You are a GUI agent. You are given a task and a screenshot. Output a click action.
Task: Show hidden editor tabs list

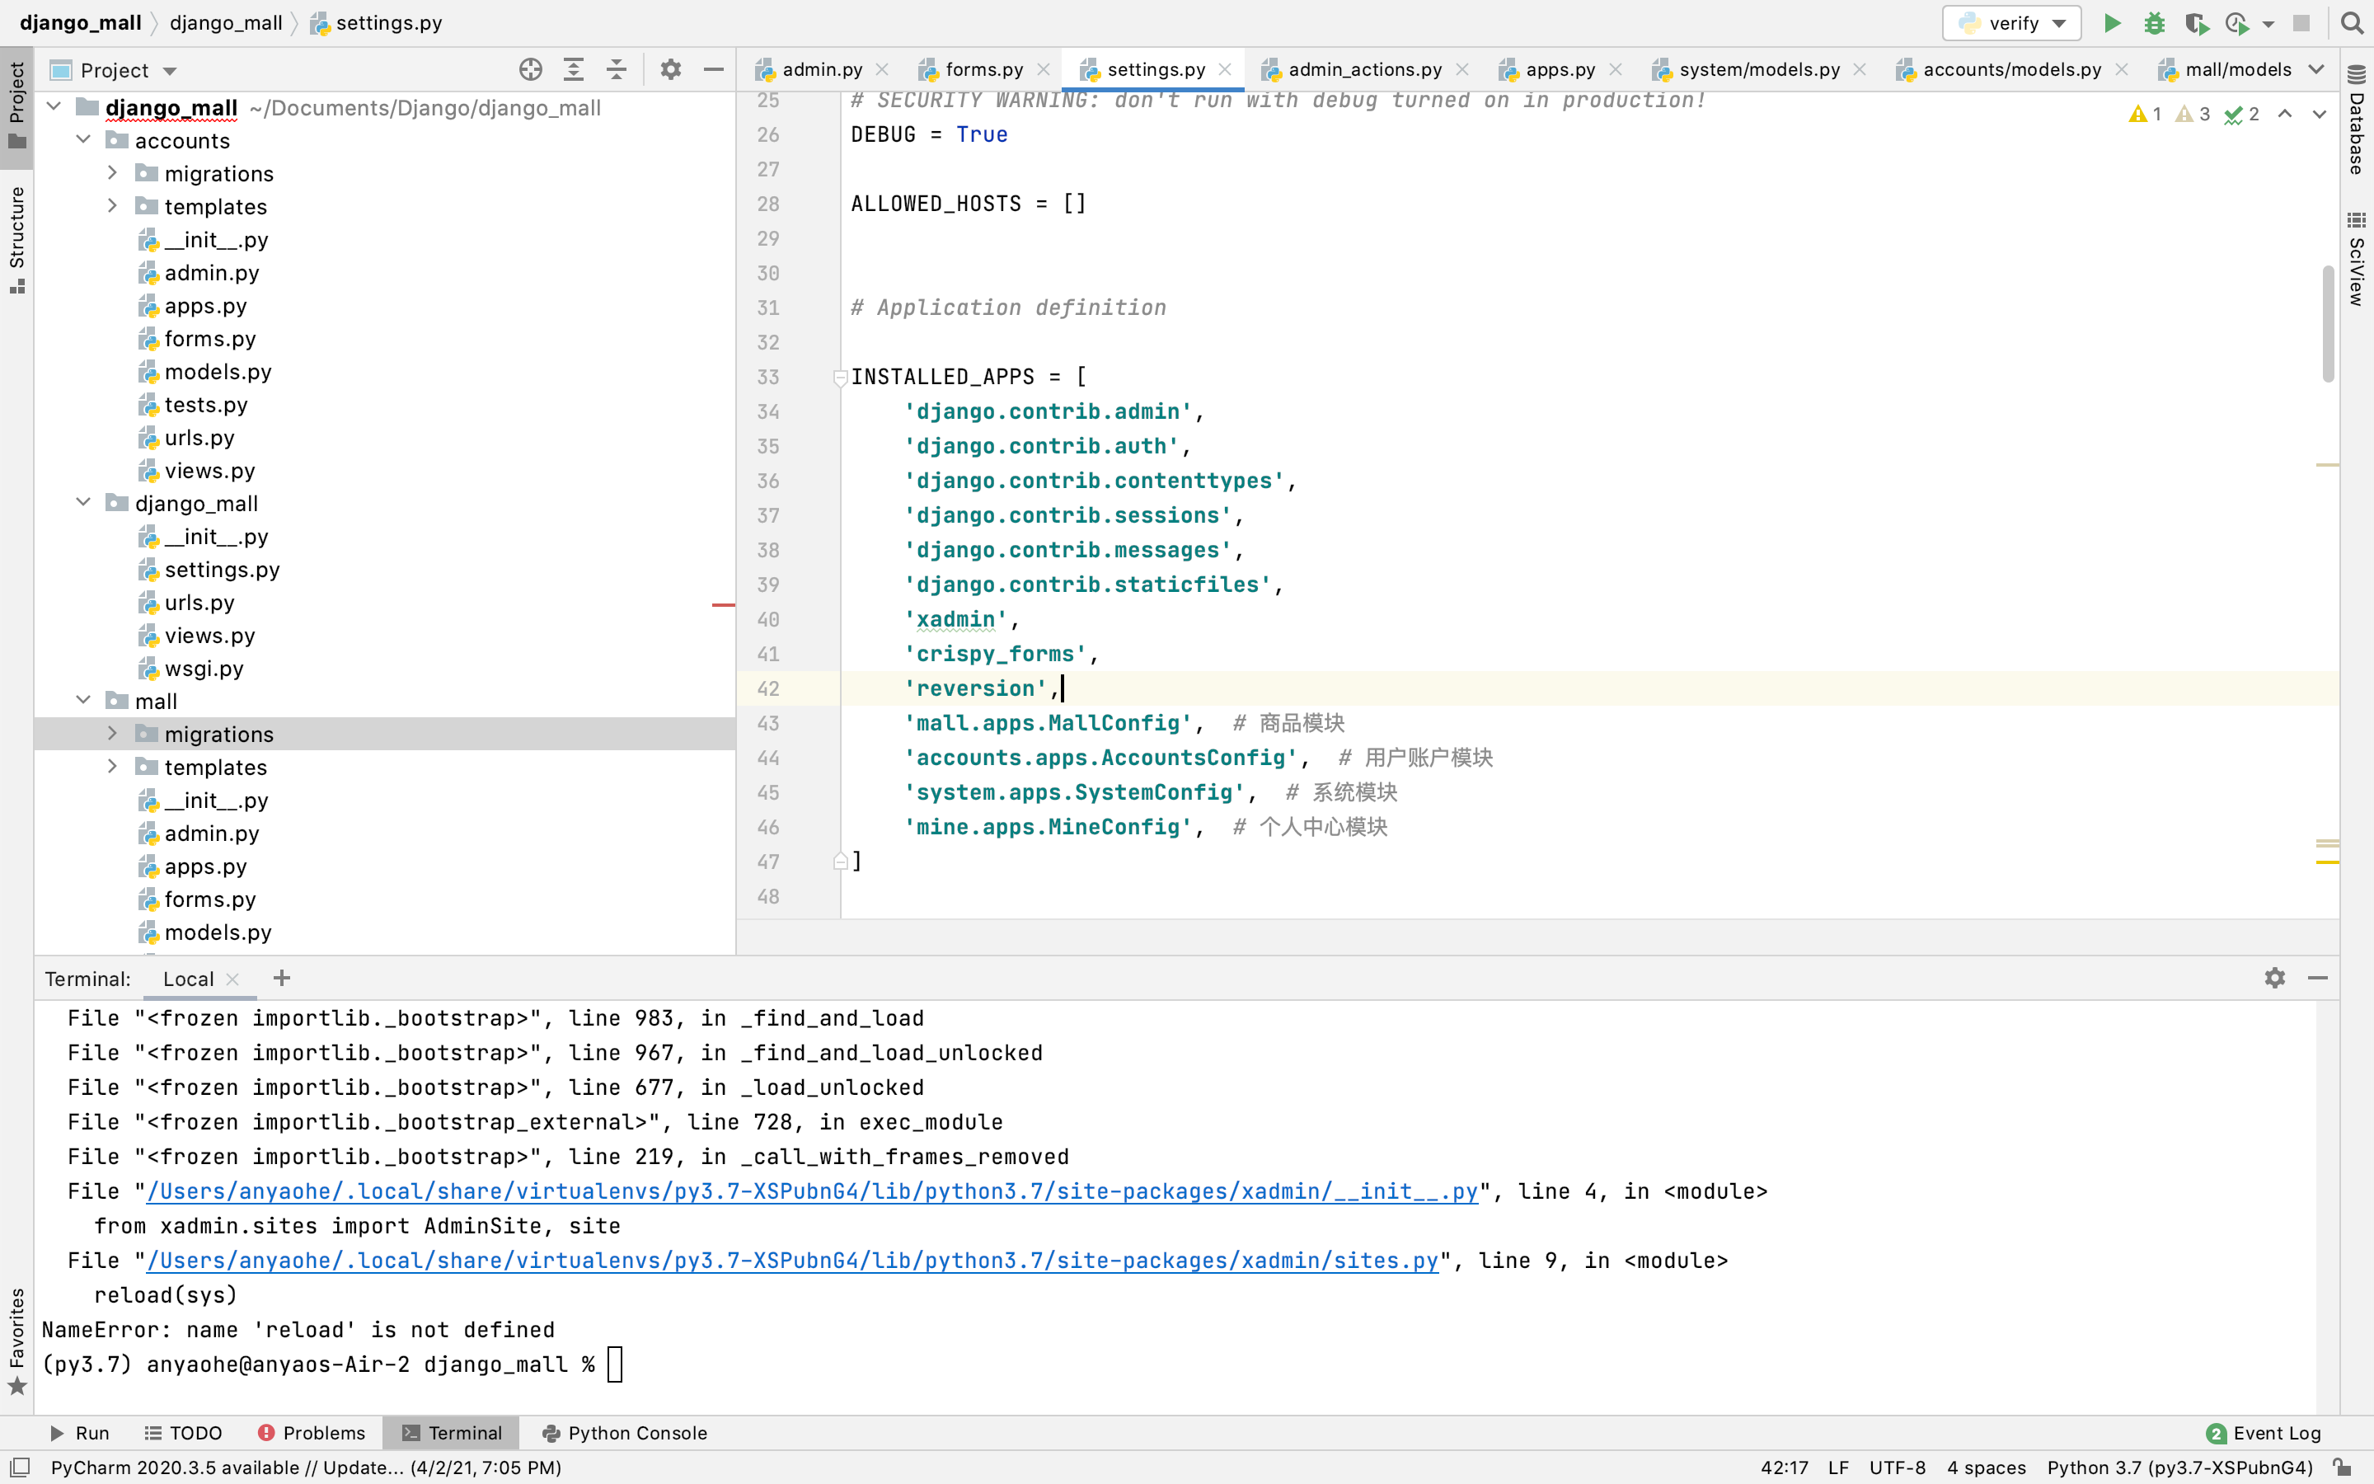2317,68
